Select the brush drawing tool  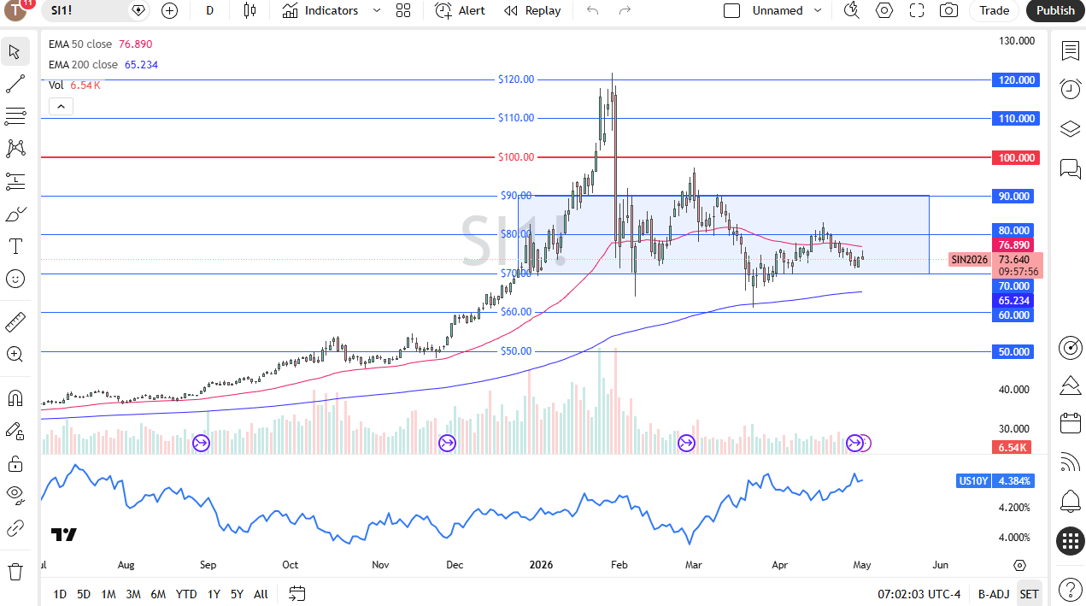(x=15, y=214)
